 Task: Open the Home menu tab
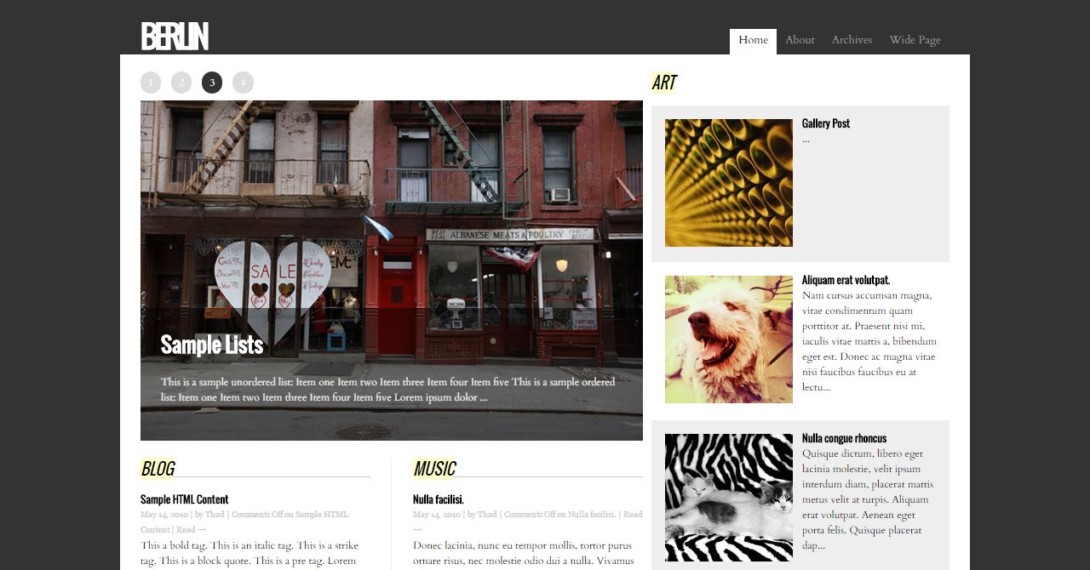753,41
